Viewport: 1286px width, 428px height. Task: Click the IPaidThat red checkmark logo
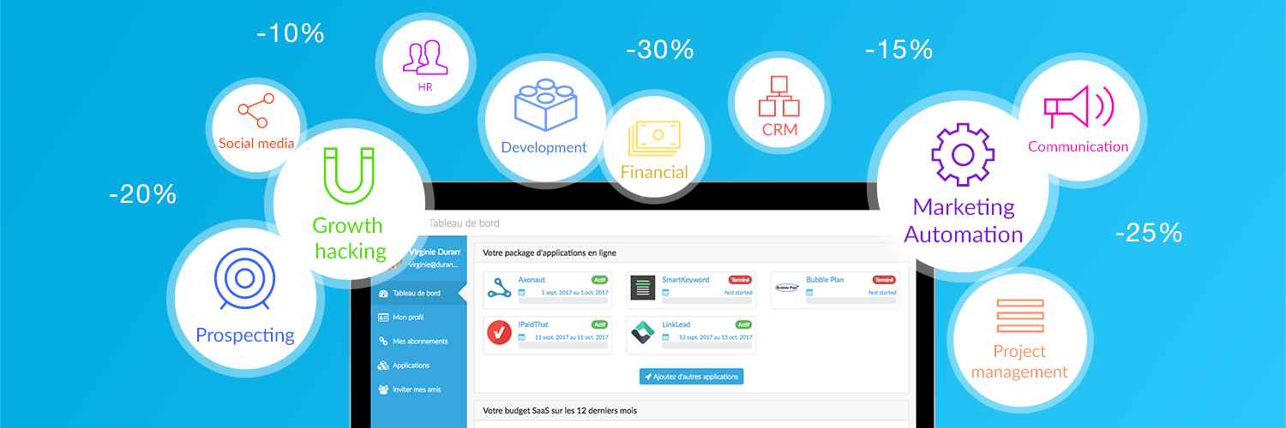tap(499, 332)
